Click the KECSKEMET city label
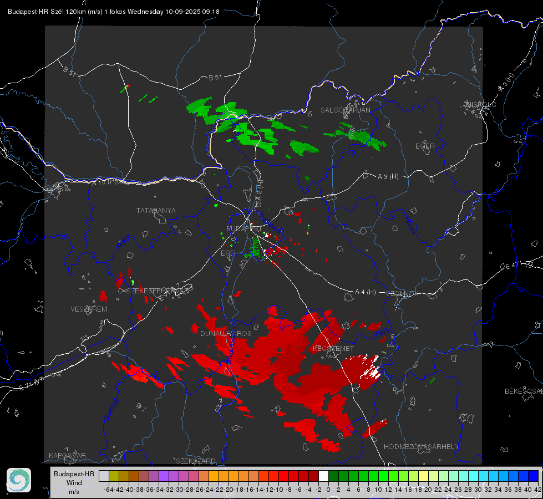This screenshot has width=543, height=499. click(x=333, y=349)
